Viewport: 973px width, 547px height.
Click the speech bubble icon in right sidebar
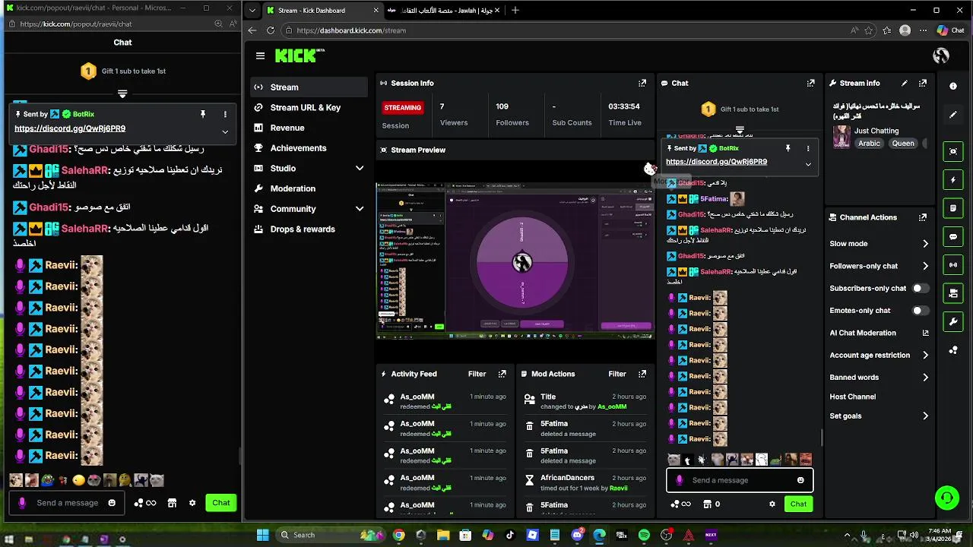[x=953, y=236]
